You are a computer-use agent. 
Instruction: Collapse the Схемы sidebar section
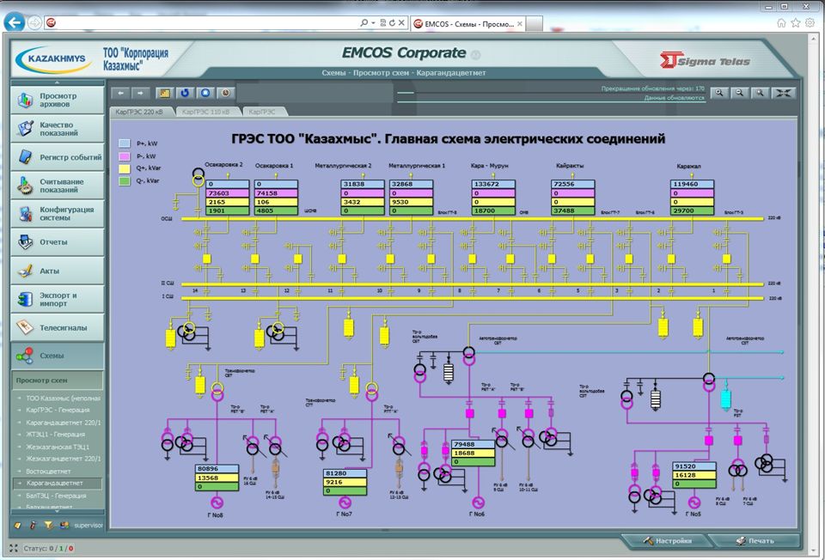click(x=58, y=356)
